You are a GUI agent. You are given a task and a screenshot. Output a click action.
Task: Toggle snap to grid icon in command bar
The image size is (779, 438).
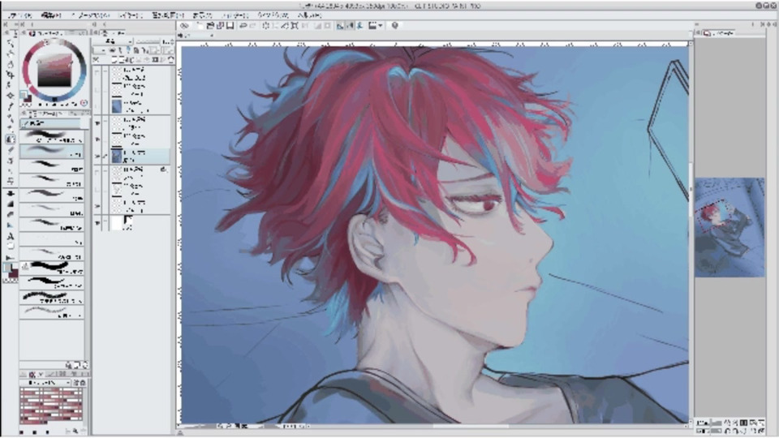[359, 25]
